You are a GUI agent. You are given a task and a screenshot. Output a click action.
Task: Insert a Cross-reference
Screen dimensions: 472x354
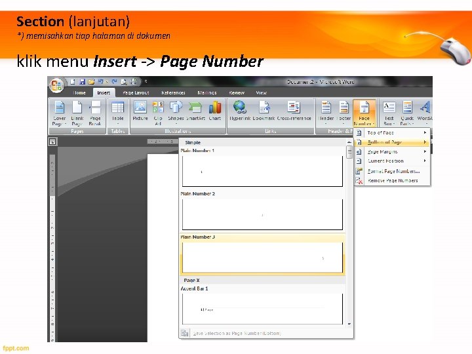[294, 111]
